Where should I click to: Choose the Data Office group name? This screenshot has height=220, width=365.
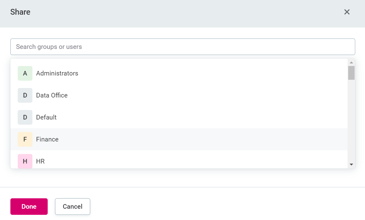coord(52,95)
